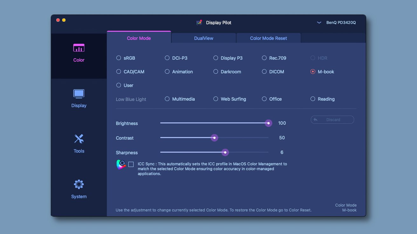417x234 pixels.
Task: Click the BenQ PD3420Q monitor name
Action: click(x=341, y=23)
